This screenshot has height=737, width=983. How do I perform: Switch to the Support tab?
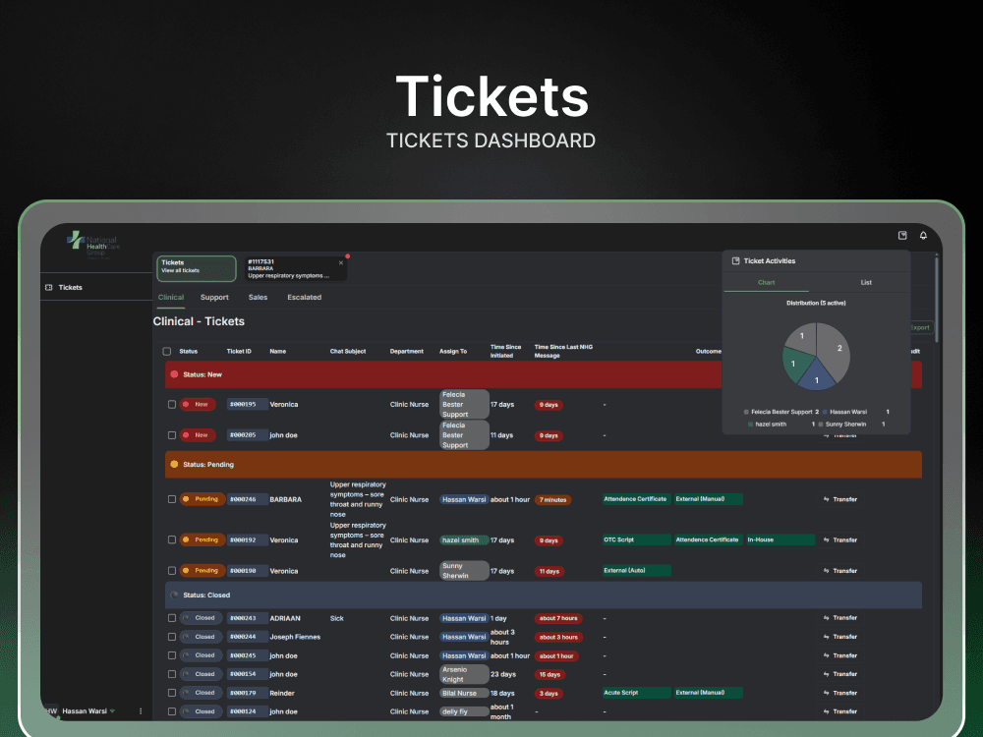[214, 298]
